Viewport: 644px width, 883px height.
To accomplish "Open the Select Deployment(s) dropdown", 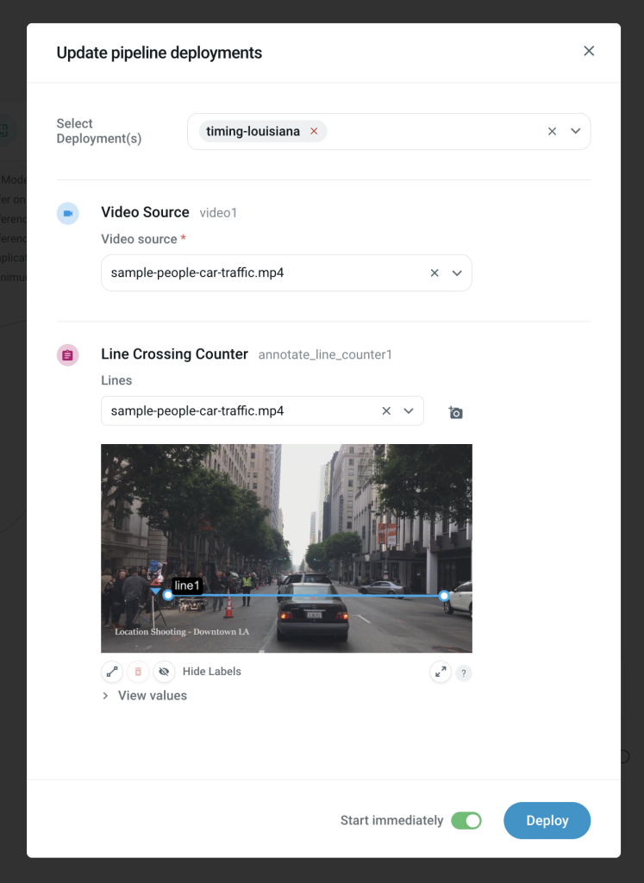I will coord(575,131).
